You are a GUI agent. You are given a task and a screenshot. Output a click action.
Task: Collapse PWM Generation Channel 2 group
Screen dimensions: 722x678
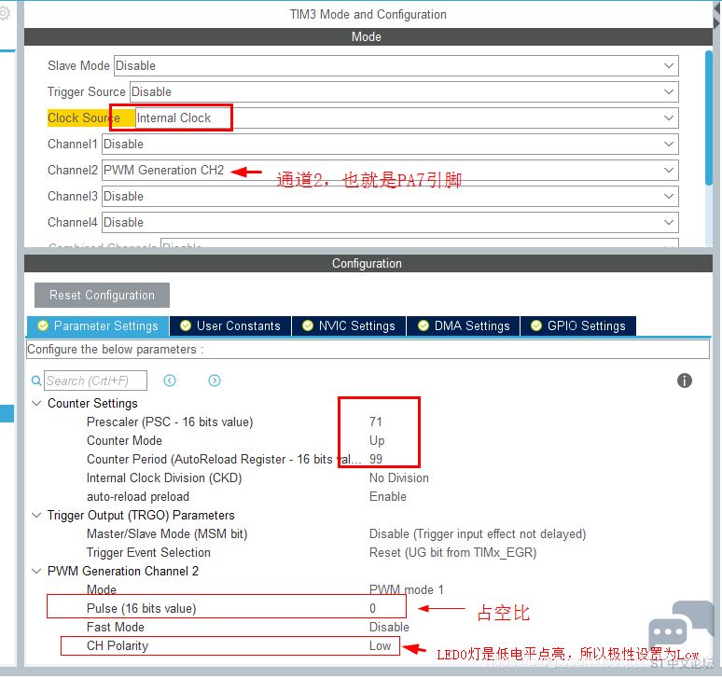(36, 571)
